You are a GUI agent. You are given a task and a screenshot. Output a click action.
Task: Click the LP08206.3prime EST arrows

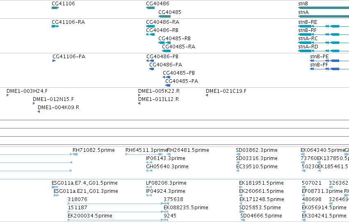point(149,187)
